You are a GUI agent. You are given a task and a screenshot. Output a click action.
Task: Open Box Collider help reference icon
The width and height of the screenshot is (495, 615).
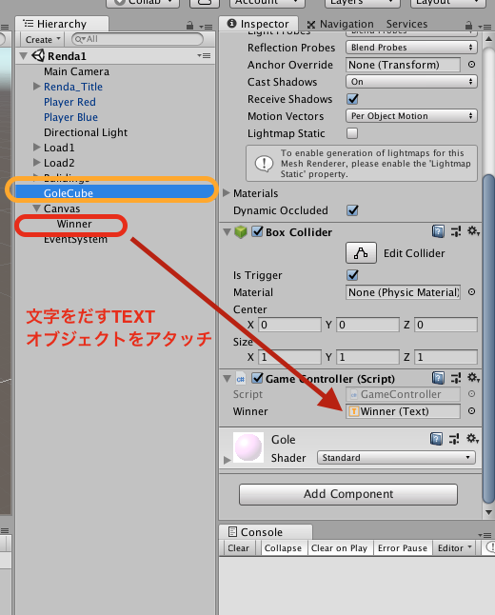[x=438, y=231]
